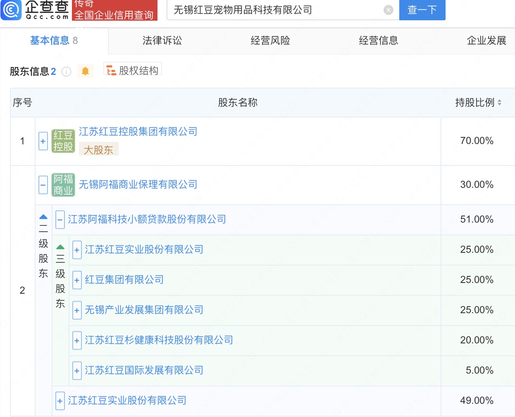515x417 pixels.
Task: Open the 股权结构 equity structure view
Action: pyautogui.click(x=133, y=71)
